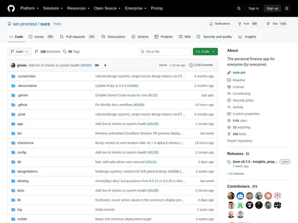Open the sure repository name link
The height and width of the screenshot is (223, 298).
45,24
